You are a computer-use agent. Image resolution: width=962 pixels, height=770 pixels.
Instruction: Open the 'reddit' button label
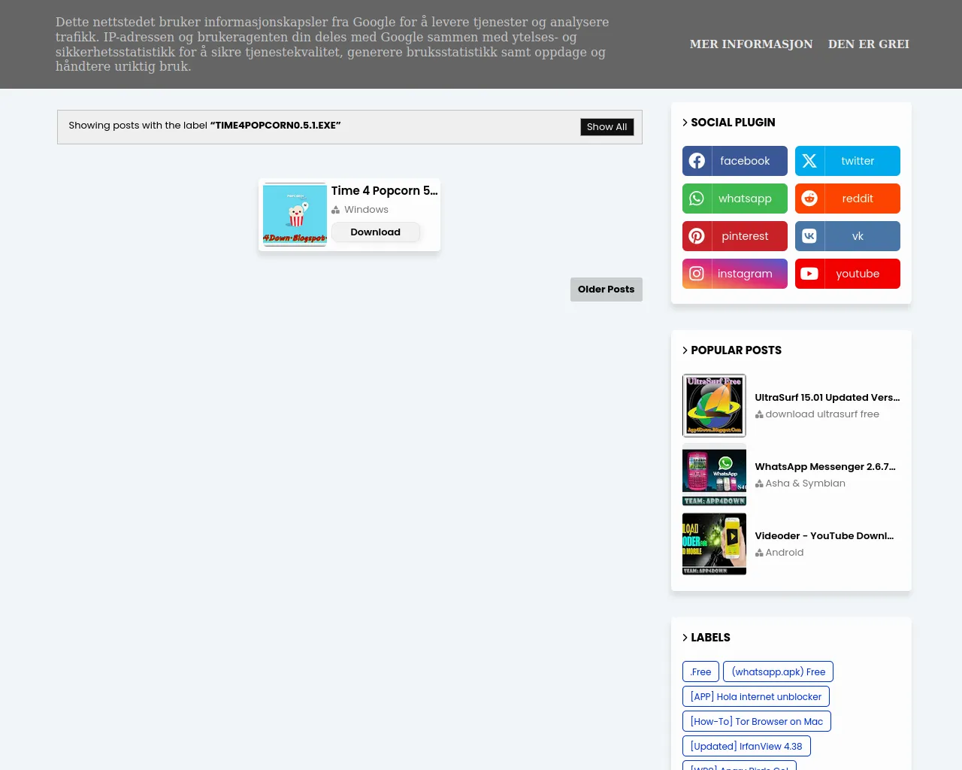click(858, 199)
